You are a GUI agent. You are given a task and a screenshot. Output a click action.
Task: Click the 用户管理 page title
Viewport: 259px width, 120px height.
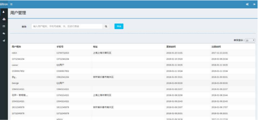point(18,13)
